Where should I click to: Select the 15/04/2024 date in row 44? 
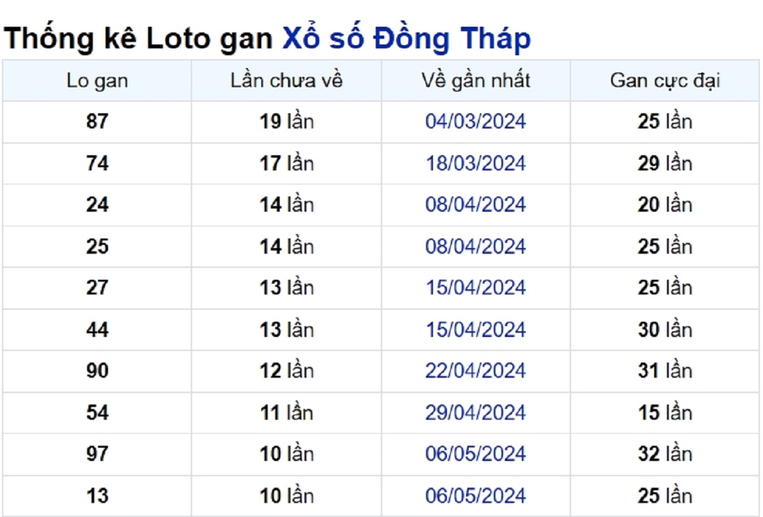click(x=476, y=329)
